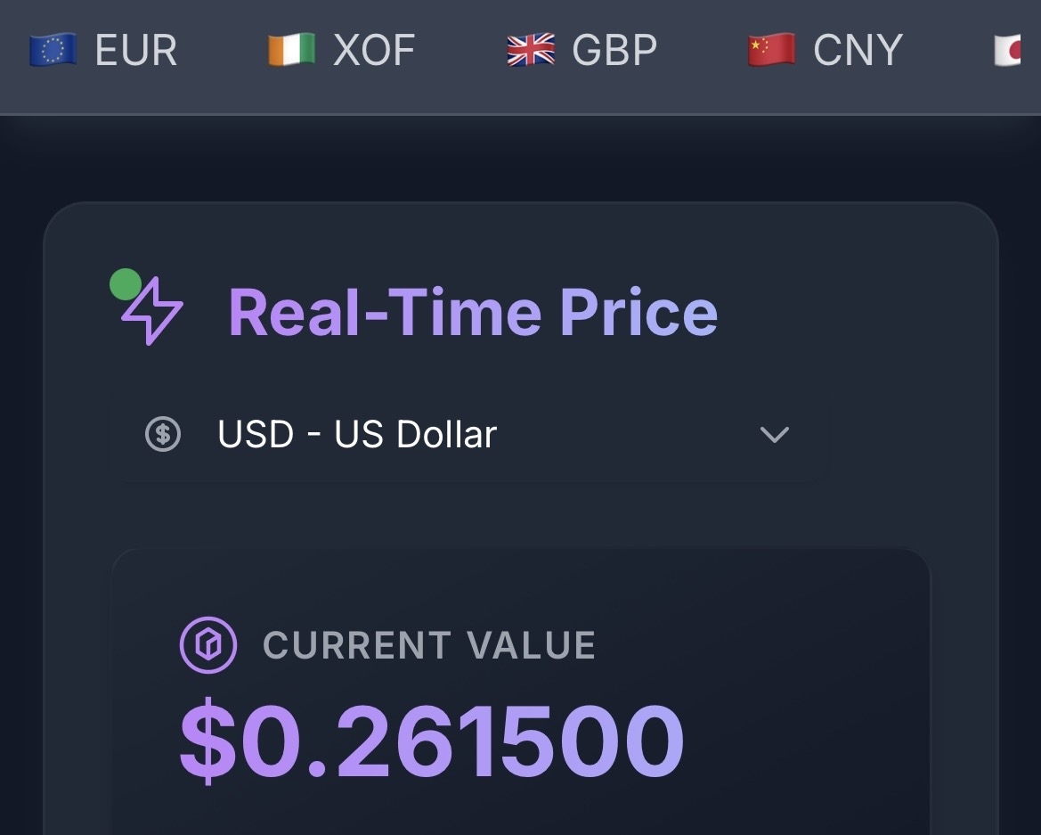Click the United Kingdom flag icon

[530, 50]
